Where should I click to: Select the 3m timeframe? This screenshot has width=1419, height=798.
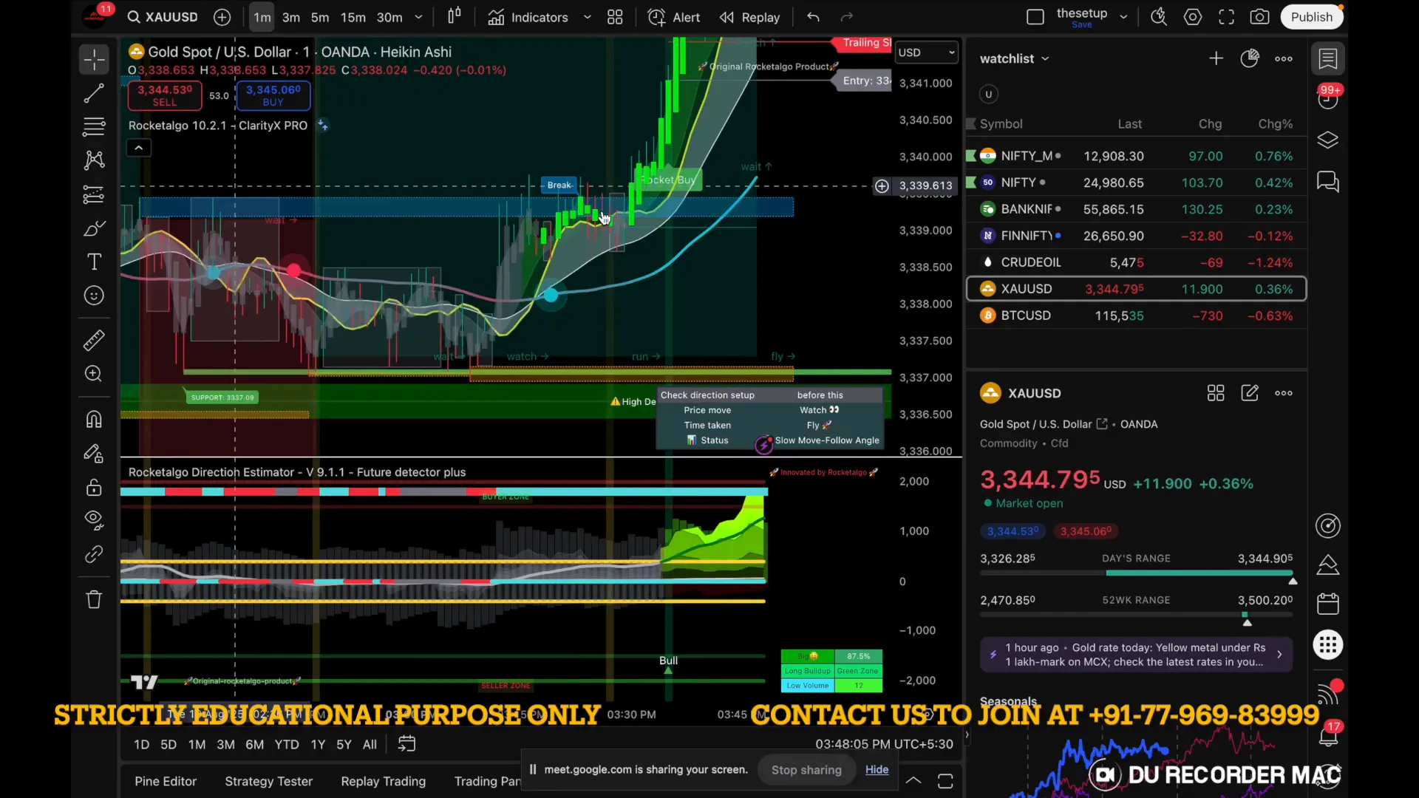pyautogui.click(x=291, y=17)
